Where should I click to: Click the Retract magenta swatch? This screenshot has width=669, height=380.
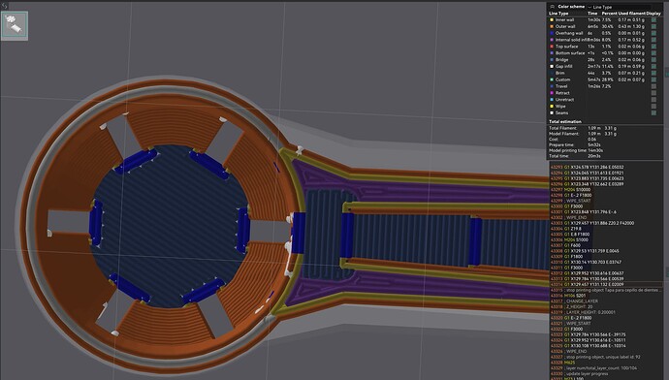[552, 92]
